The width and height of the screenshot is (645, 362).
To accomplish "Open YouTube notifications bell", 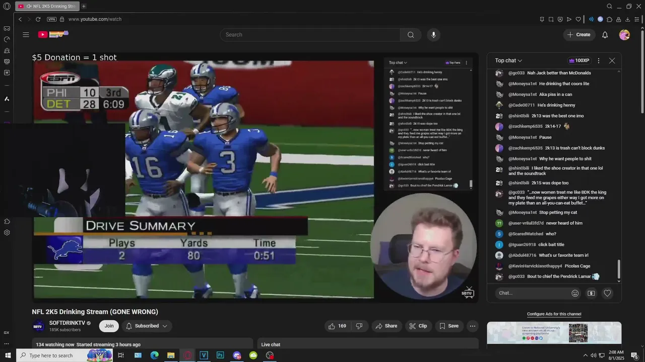I will tap(605, 35).
